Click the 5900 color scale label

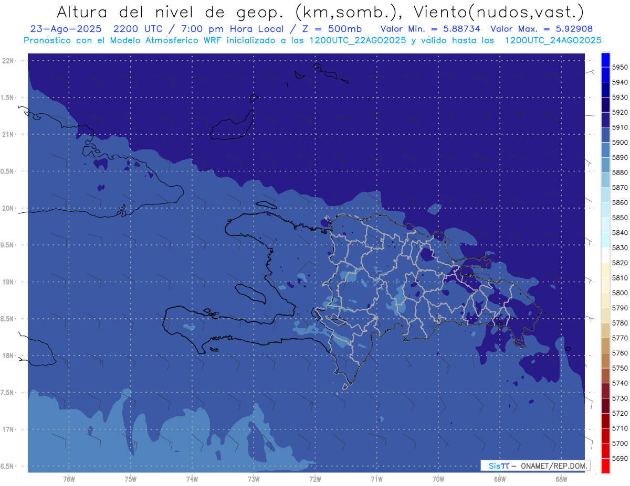tap(620, 143)
